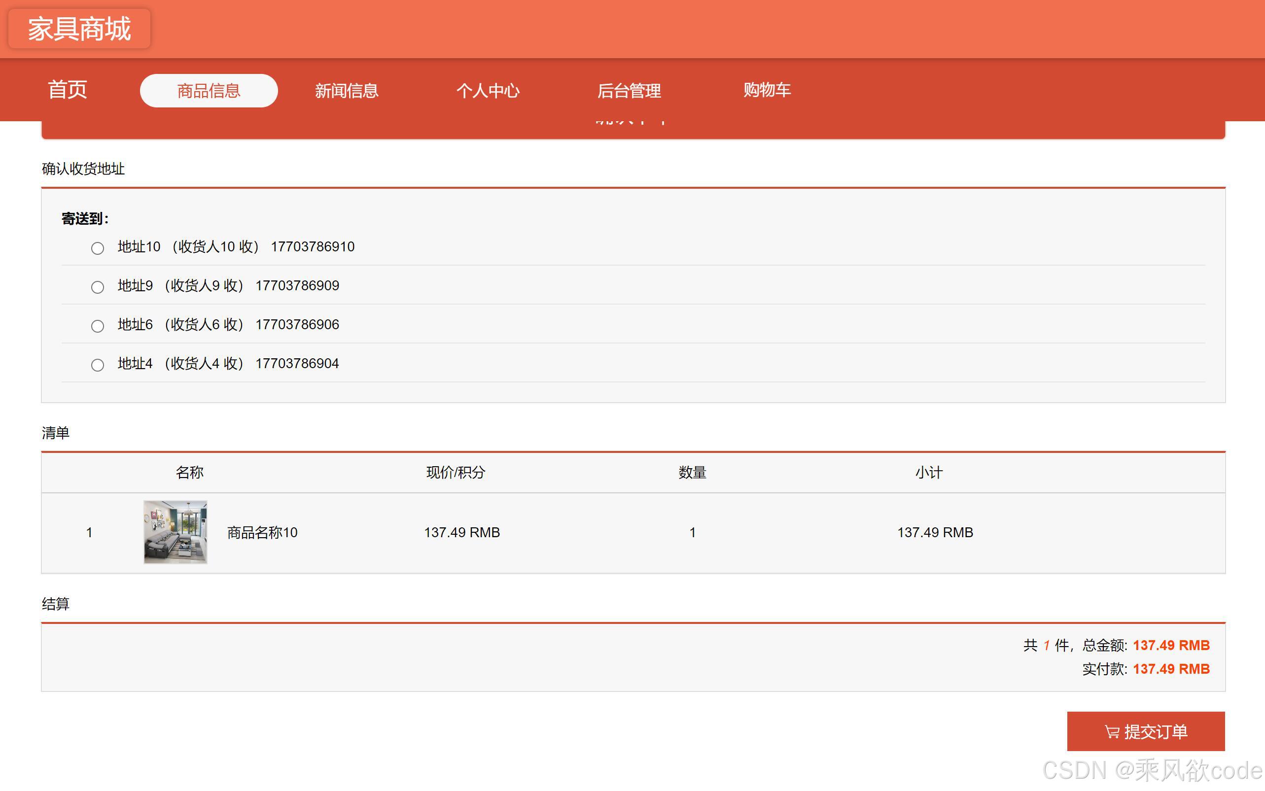The image size is (1265, 791).
Task: Click the 商品名称10 product name
Action: (262, 533)
